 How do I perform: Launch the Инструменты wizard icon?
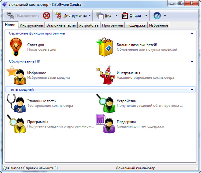click(105, 75)
